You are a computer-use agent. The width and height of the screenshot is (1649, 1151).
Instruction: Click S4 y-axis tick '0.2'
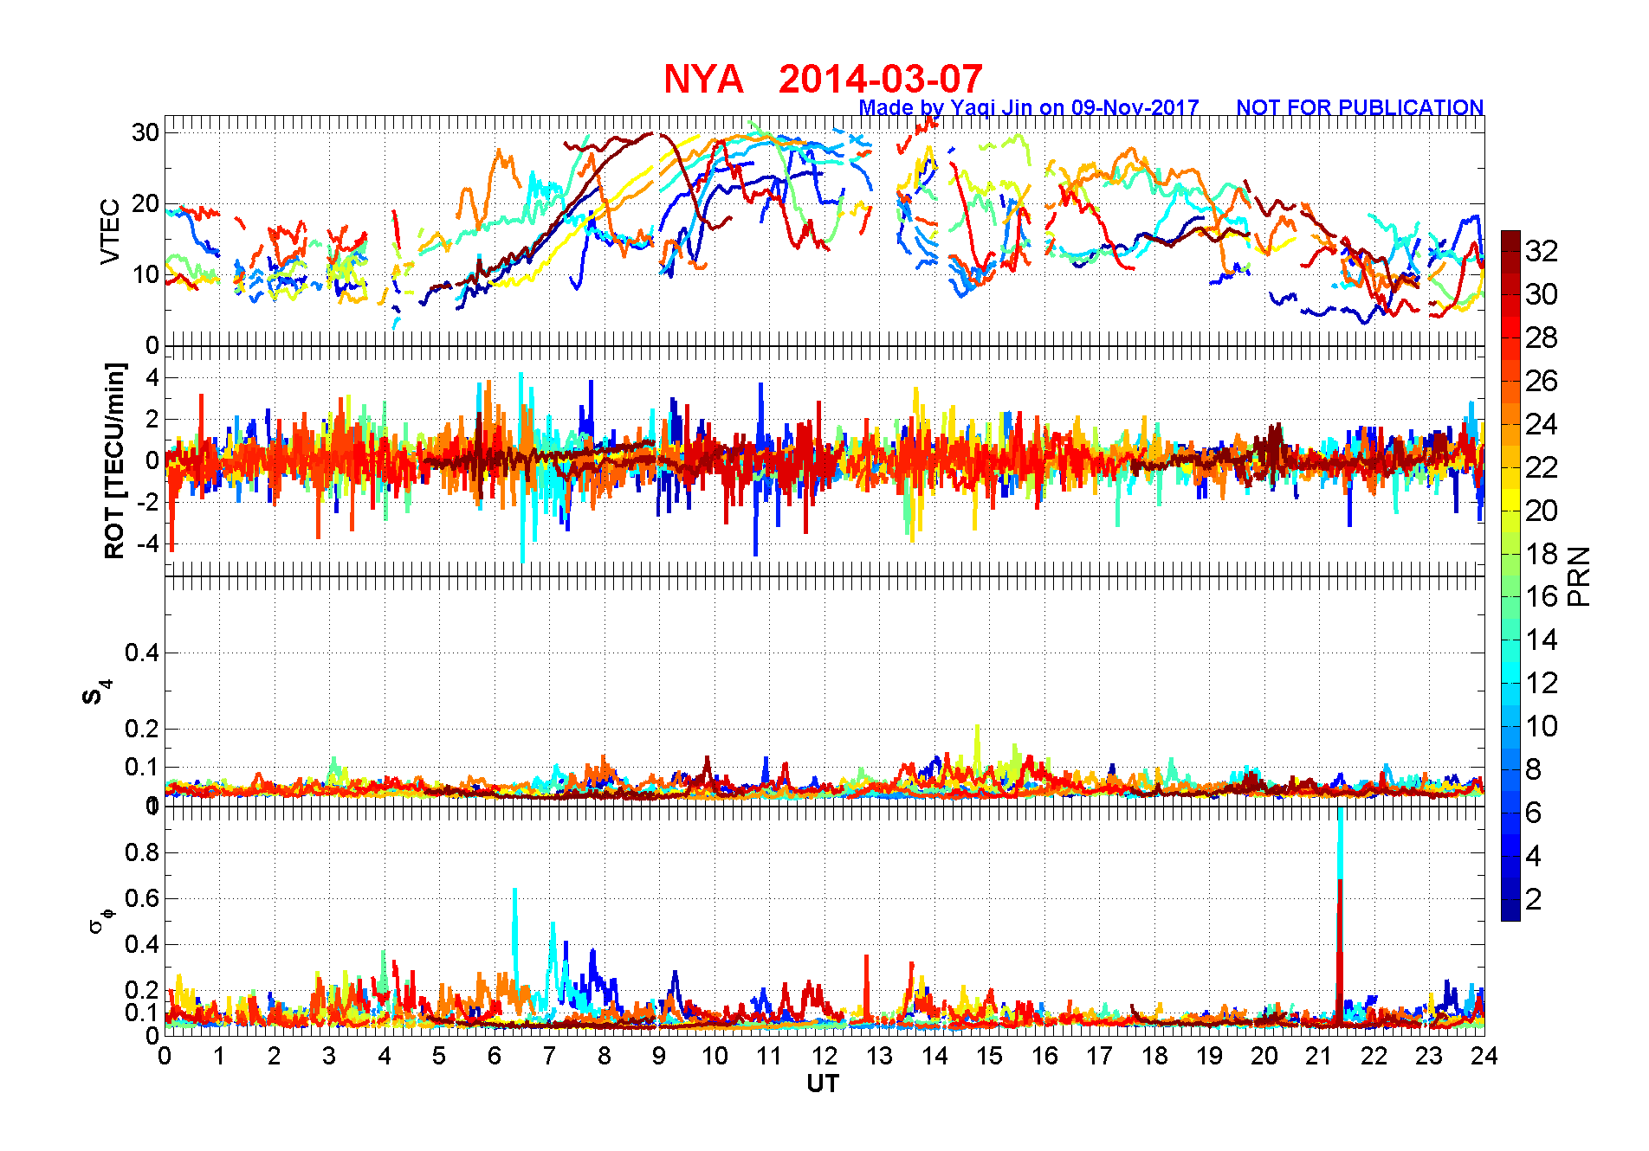click(x=142, y=729)
